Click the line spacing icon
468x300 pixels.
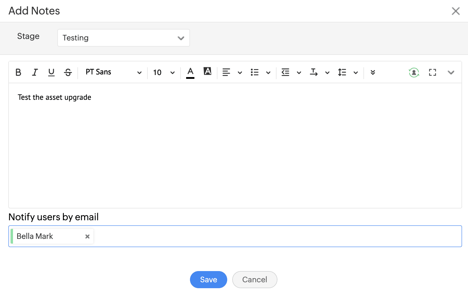coord(342,72)
